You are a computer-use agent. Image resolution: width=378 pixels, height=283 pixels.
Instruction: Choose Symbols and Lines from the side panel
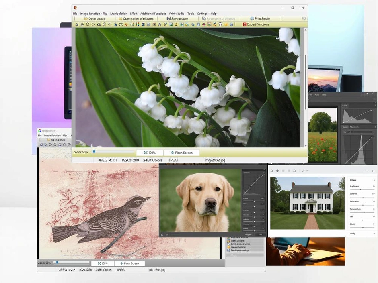point(240,244)
